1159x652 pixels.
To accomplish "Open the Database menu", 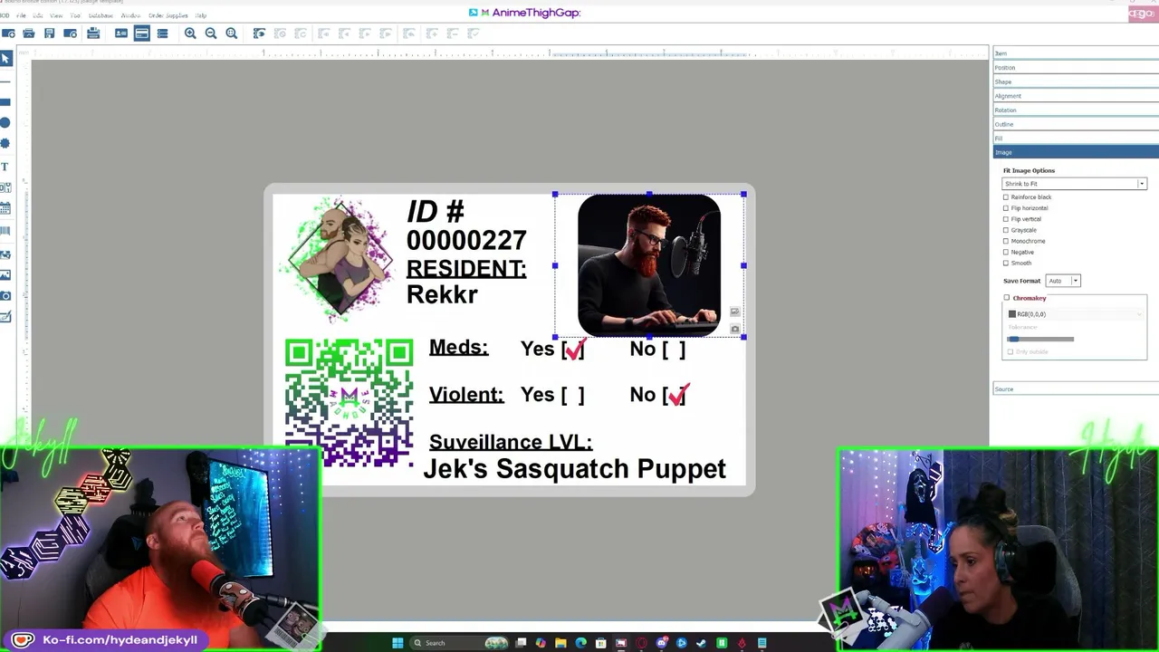I will [101, 15].
